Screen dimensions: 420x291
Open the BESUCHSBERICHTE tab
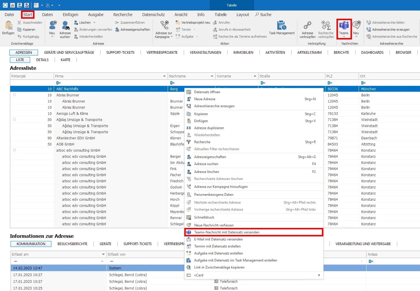click(72, 244)
